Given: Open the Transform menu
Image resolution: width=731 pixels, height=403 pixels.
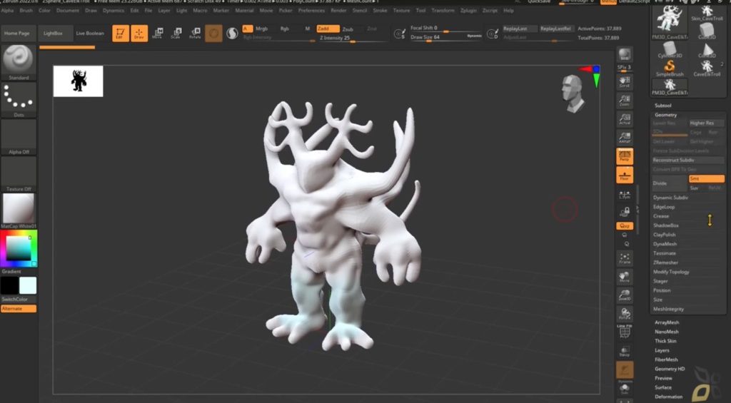Looking at the screenshot, I should pos(443,10).
